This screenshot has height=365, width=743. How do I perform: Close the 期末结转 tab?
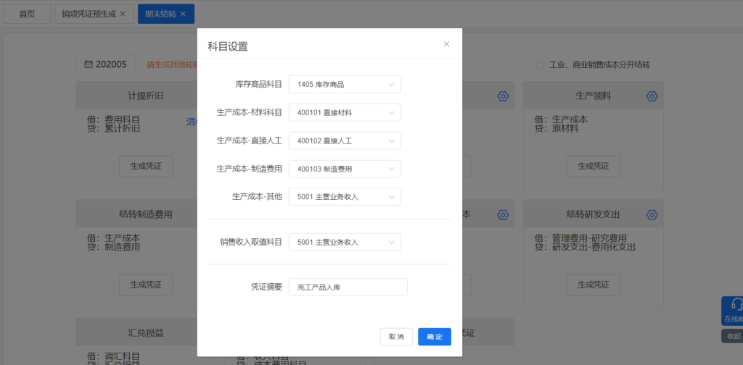183,14
